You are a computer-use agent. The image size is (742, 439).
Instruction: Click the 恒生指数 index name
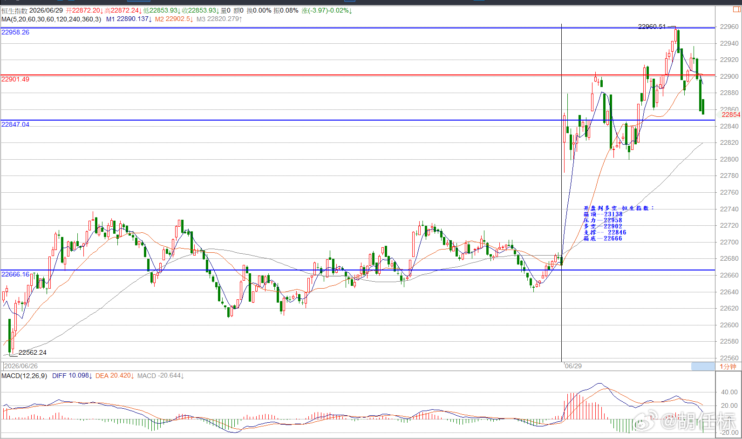coord(14,10)
